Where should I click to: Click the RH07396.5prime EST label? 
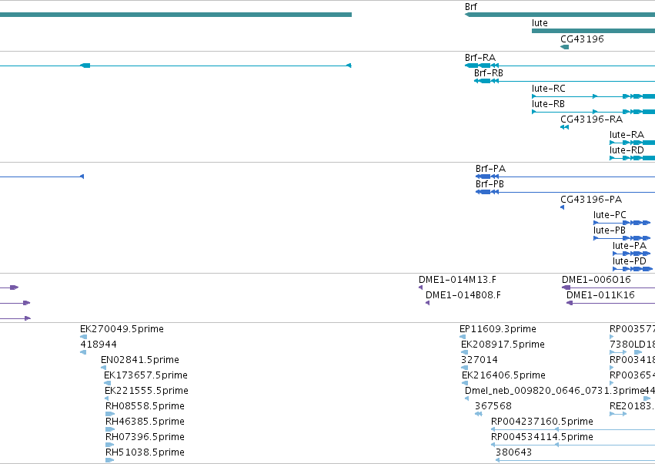145,437
